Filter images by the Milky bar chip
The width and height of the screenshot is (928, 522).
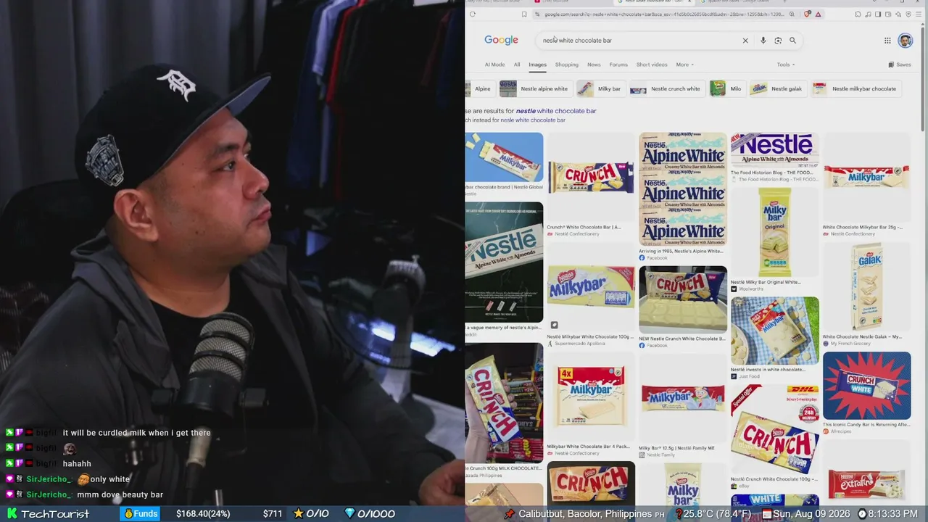(x=600, y=88)
